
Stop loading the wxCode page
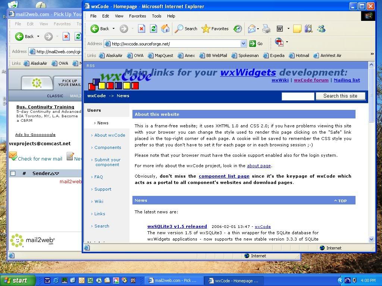(141, 29)
